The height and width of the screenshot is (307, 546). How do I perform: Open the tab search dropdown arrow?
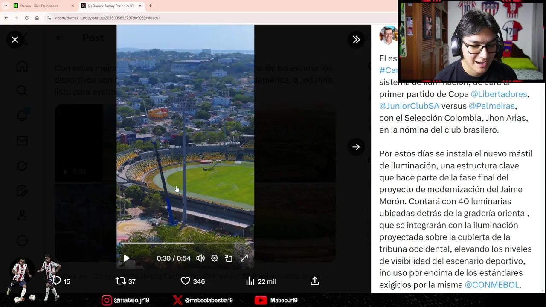5,6
